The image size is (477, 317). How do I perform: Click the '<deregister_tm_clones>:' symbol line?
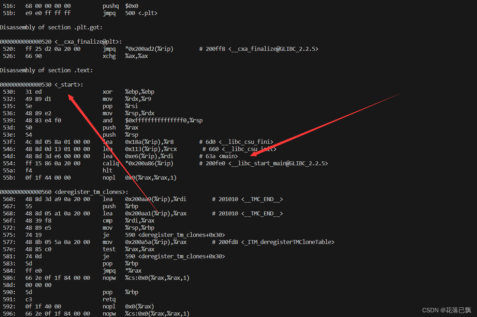click(x=64, y=192)
